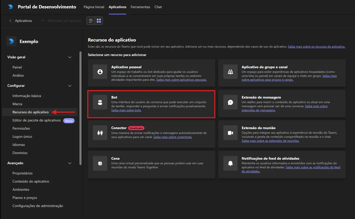Click the Cena image icon
Viewport: 355px width, 219px height.
tap(100, 163)
